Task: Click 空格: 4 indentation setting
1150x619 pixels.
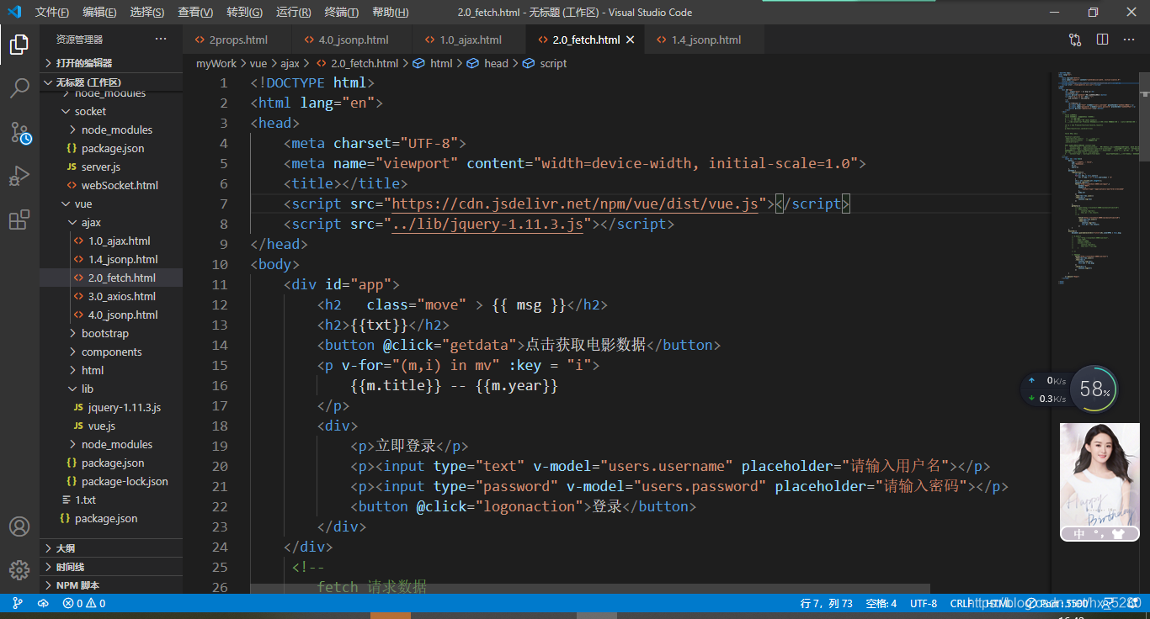Action: [881, 603]
